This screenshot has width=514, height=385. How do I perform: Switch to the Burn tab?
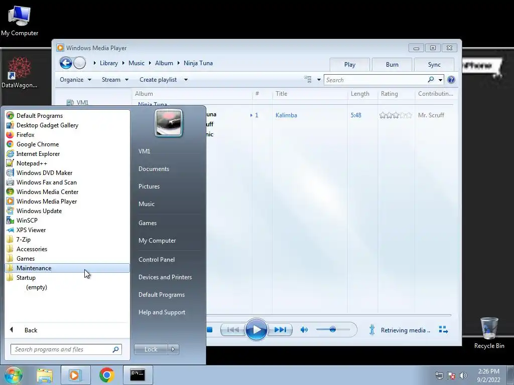click(392, 65)
